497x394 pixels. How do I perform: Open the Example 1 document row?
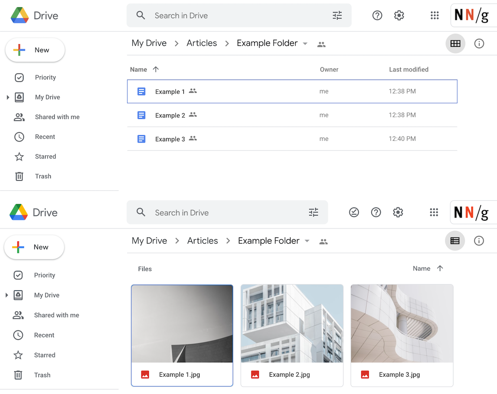[x=170, y=91]
